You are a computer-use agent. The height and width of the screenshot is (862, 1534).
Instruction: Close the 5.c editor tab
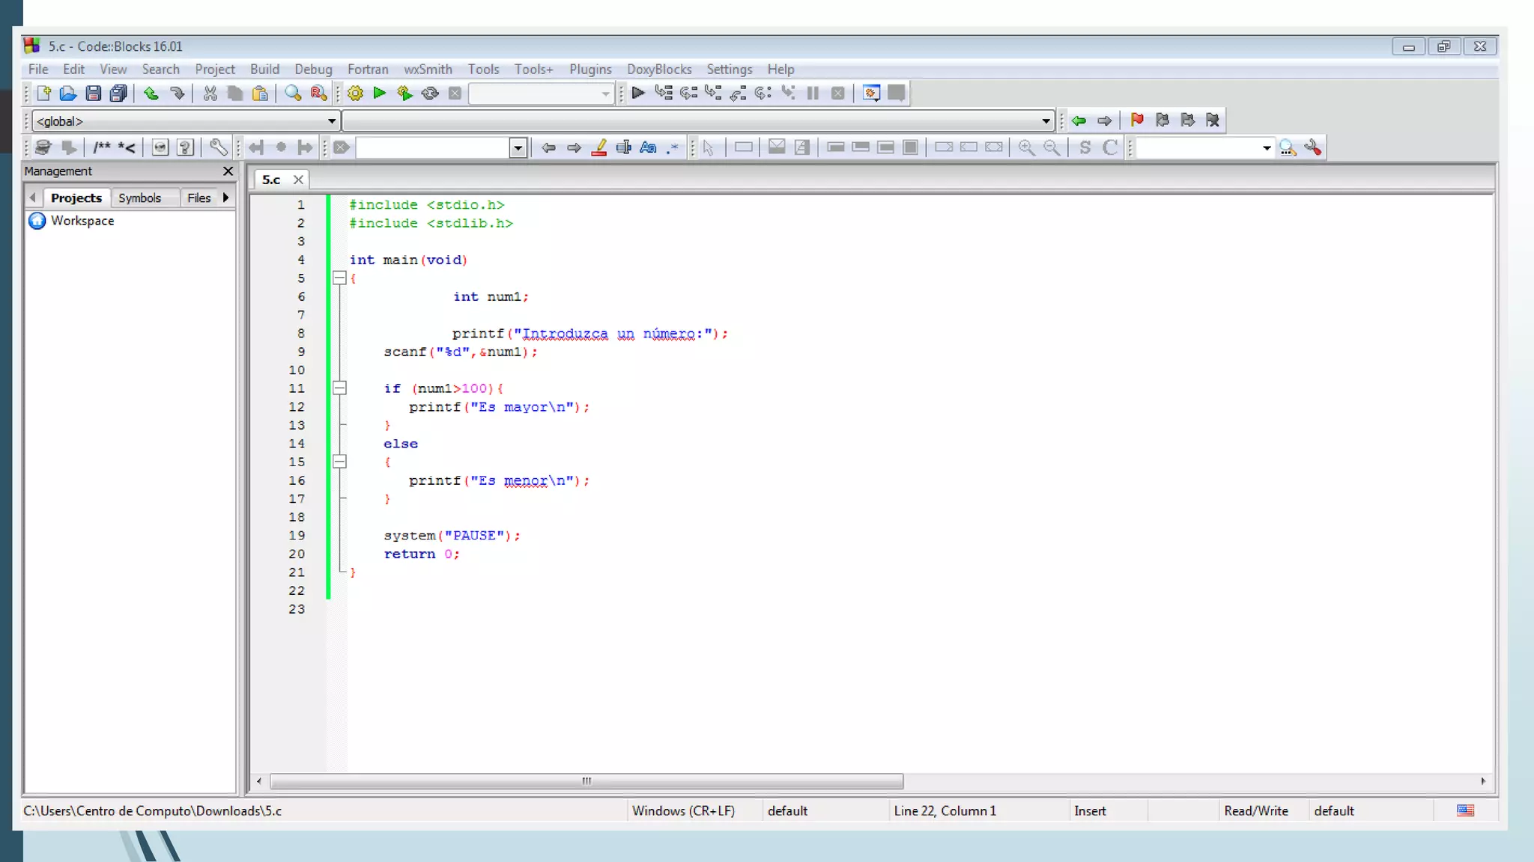coord(298,180)
